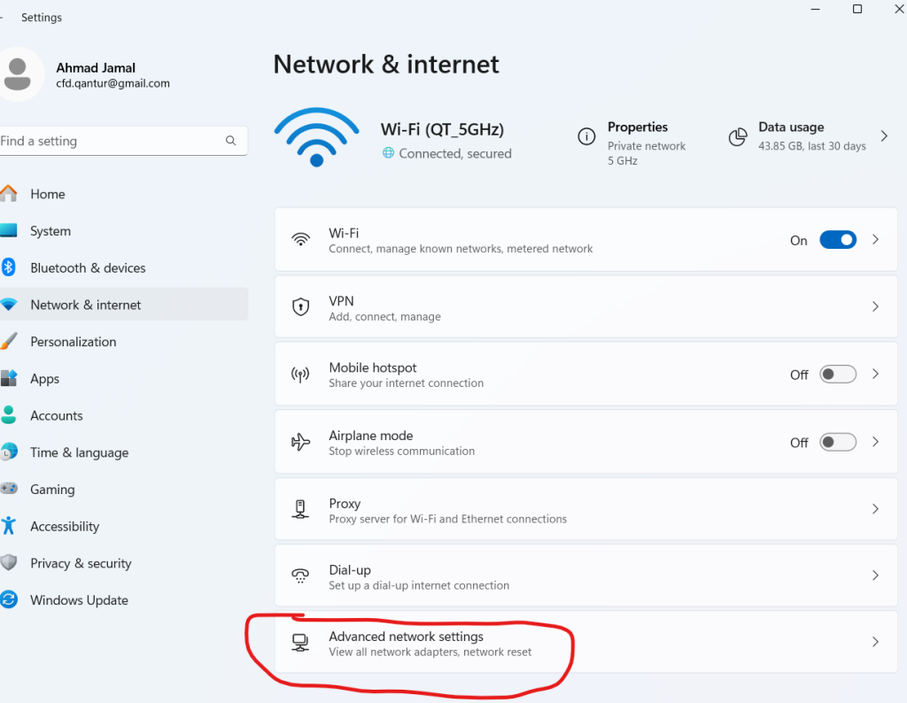The image size is (907, 703).
Task: Click the Dial-up phone icon
Action: click(x=301, y=576)
